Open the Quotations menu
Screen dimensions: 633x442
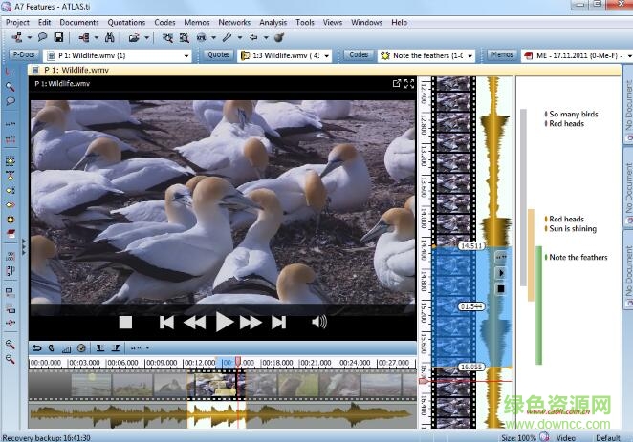coord(126,22)
